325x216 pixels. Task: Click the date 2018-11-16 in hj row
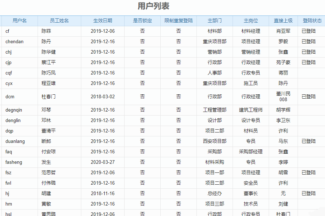point(103,193)
